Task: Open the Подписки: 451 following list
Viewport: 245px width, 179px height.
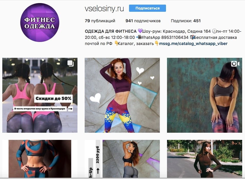Action: (x=186, y=21)
